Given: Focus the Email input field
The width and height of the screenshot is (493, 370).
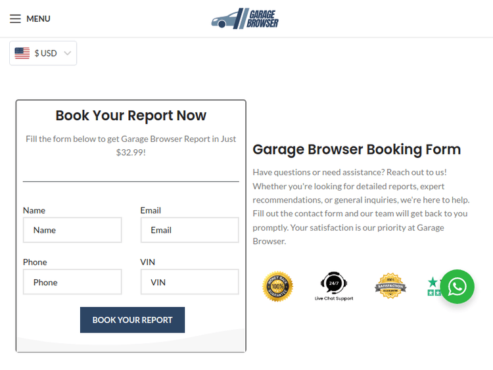Looking at the screenshot, I should point(189,230).
